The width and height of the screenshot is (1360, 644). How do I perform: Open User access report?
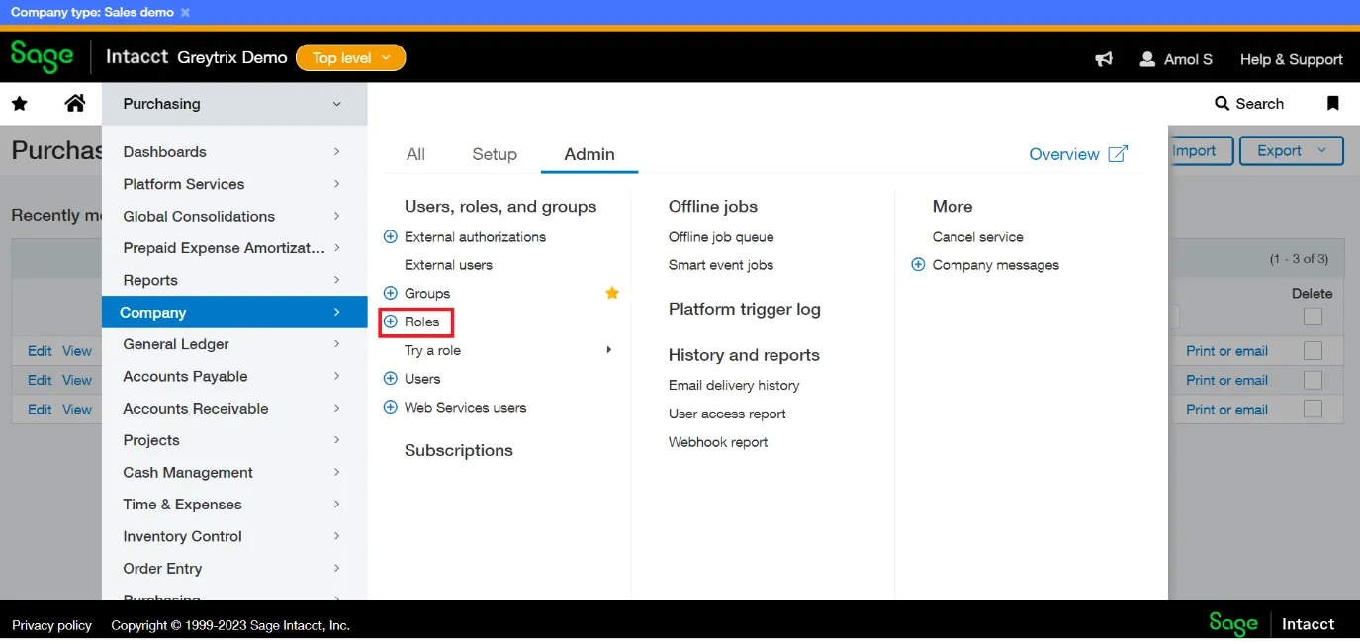[x=727, y=414]
